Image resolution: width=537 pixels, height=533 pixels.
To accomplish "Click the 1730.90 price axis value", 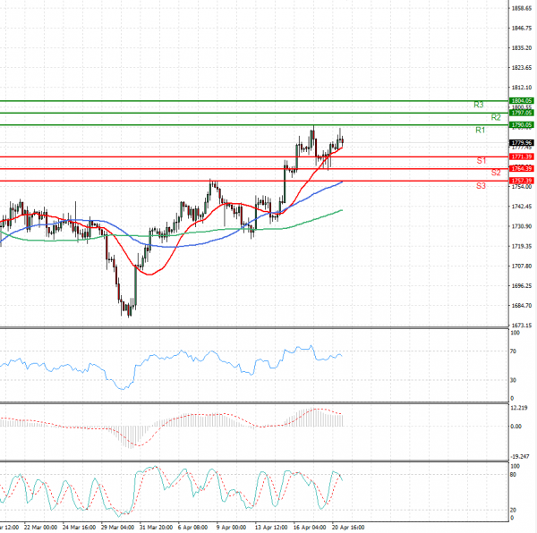I will click(x=522, y=226).
